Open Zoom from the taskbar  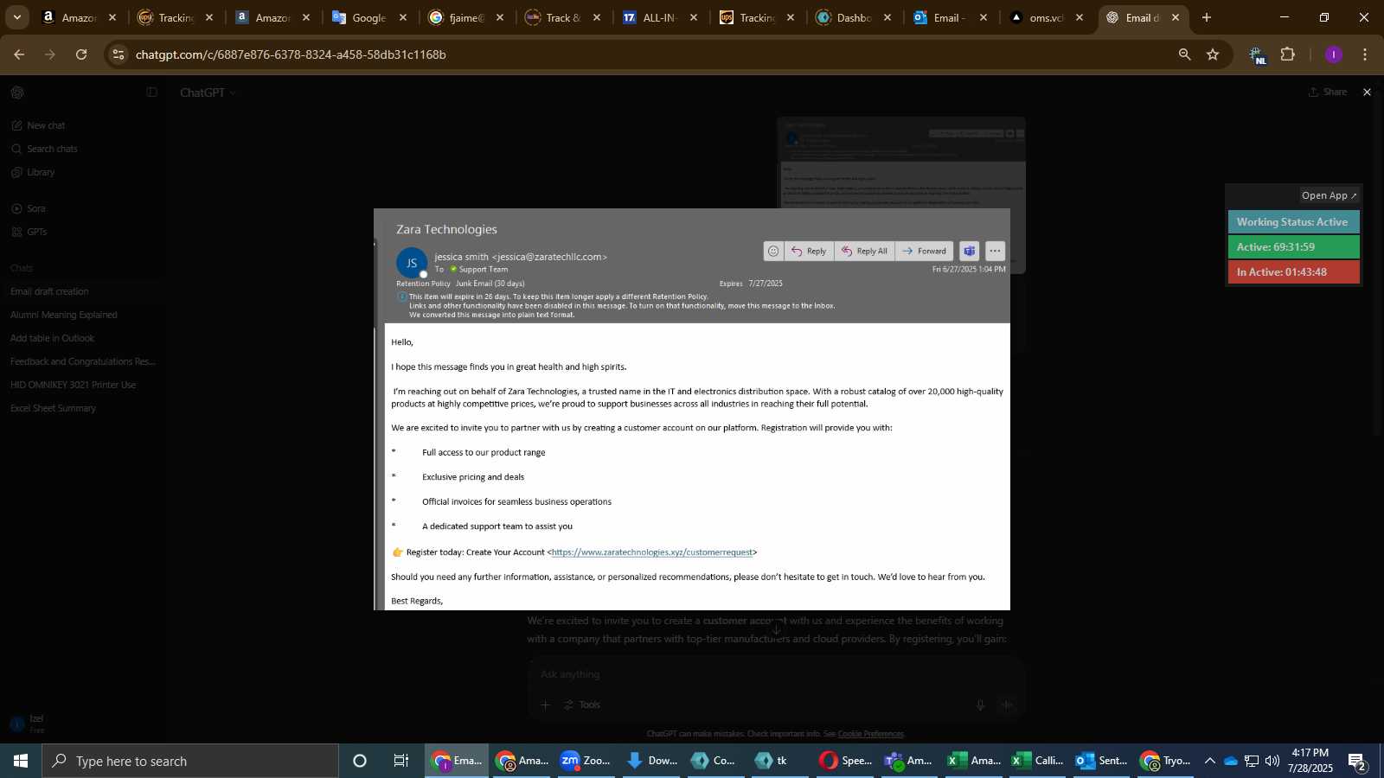pos(586,761)
